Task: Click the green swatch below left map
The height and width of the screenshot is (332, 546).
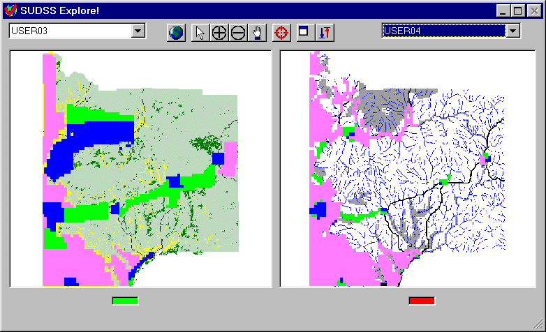Action: click(x=126, y=301)
